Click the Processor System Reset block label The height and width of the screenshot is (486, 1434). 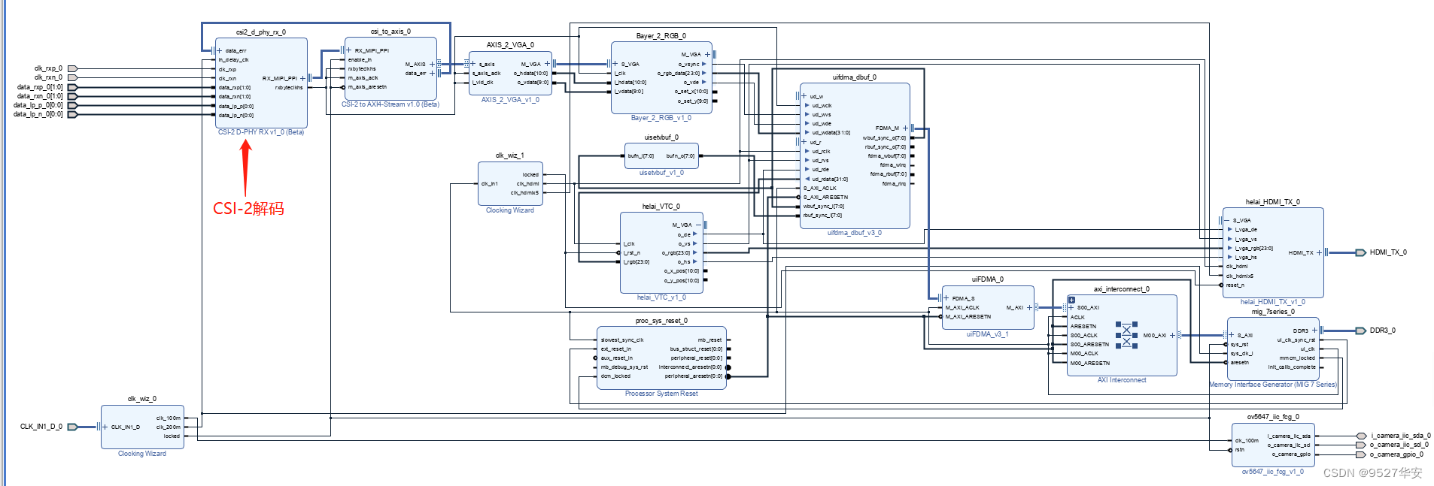(x=661, y=394)
